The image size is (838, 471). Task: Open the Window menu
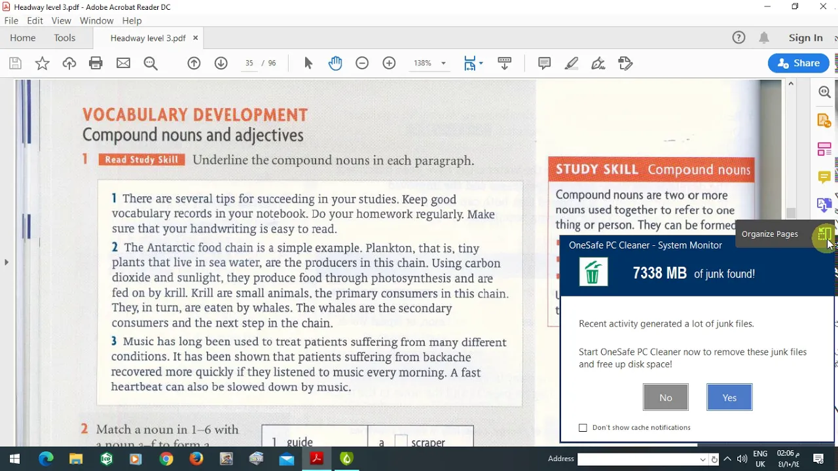pyautogui.click(x=96, y=21)
